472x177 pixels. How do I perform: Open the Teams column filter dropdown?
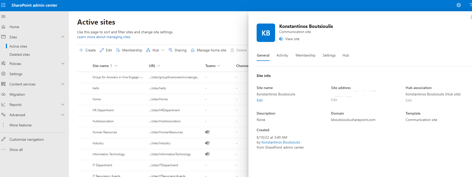(218, 66)
